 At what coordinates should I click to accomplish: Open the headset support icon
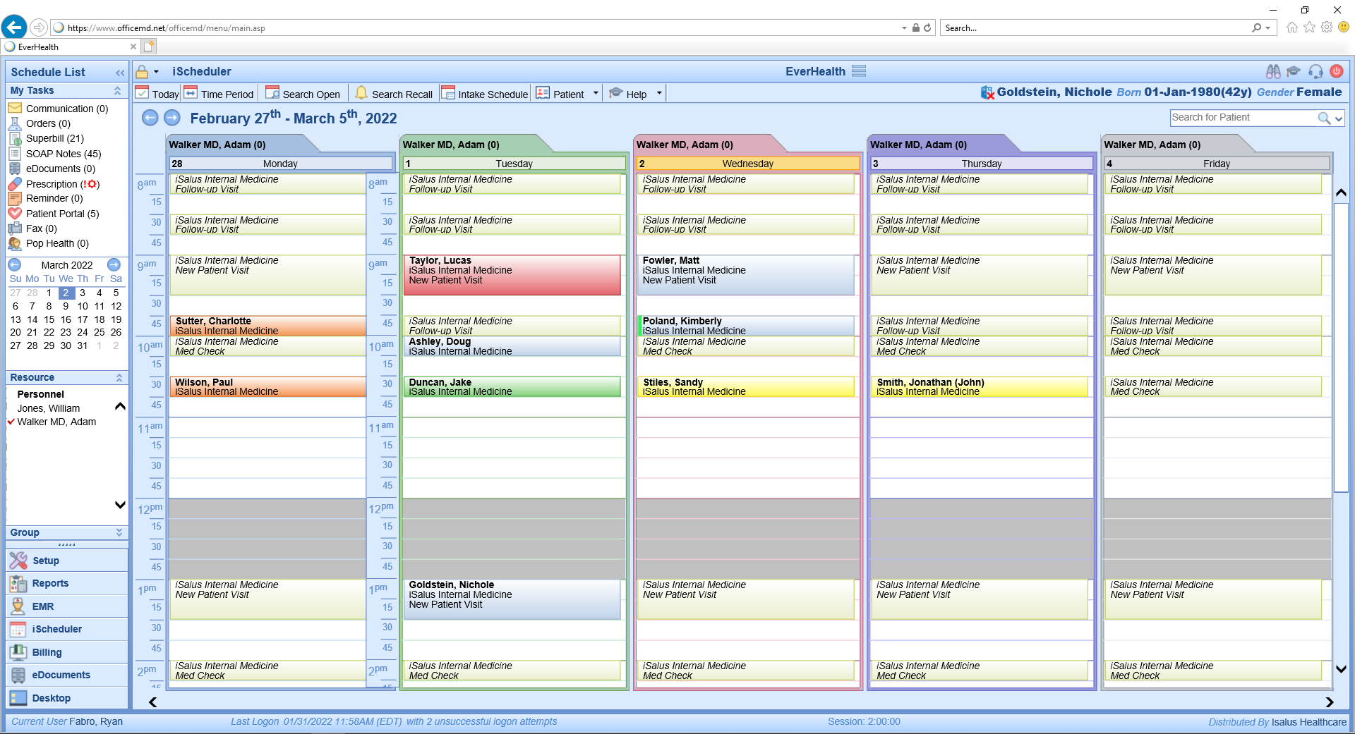[x=1315, y=71]
